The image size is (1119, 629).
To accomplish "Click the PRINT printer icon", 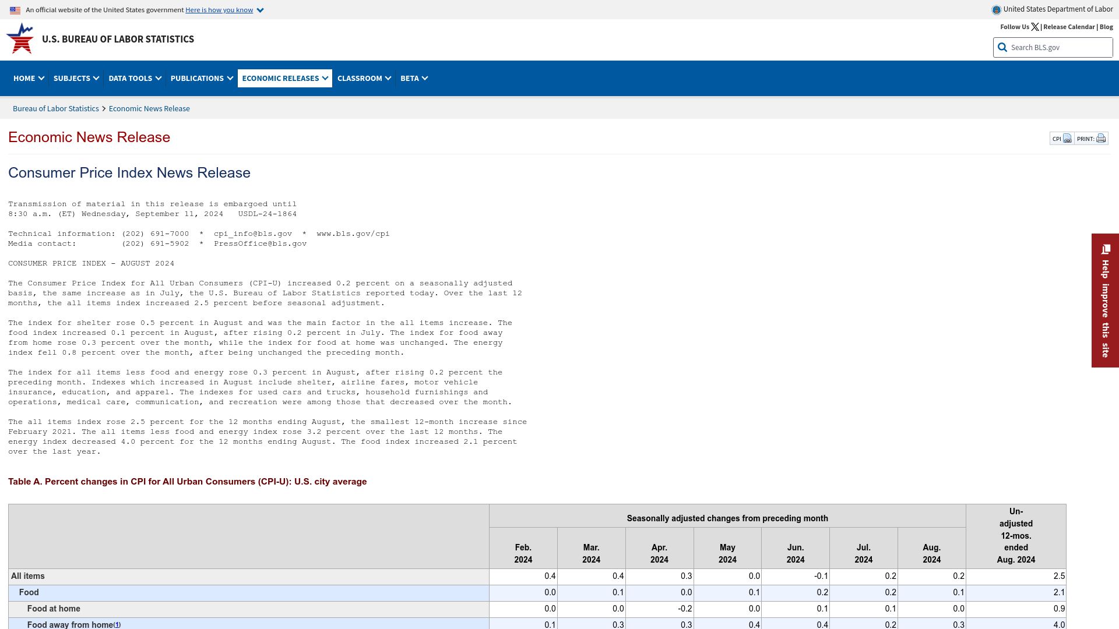I will click(x=1101, y=139).
